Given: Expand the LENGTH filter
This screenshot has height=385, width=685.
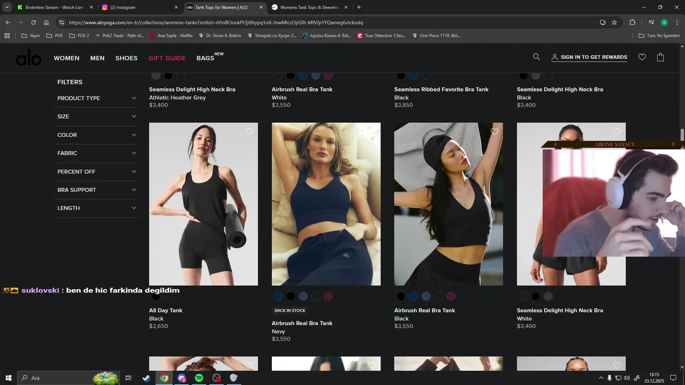Looking at the screenshot, I should [x=97, y=208].
